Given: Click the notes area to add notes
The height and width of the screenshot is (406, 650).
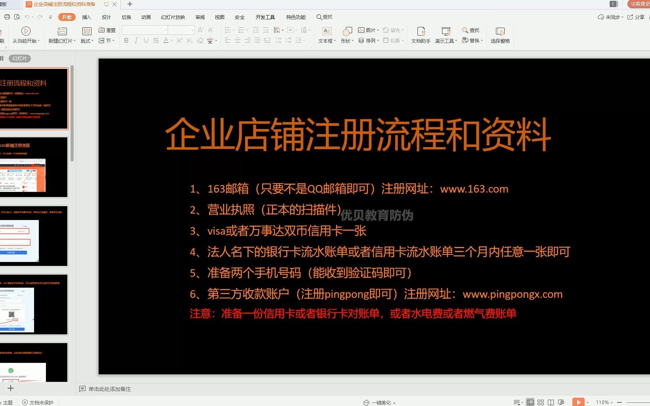Looking at the screenshot, I should [x=110, y=389].
